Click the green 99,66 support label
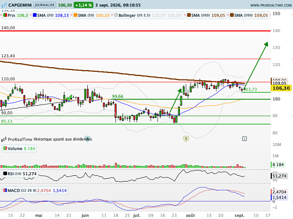The height and width of the screenshot is (219, 293). [x=118, y=96]
